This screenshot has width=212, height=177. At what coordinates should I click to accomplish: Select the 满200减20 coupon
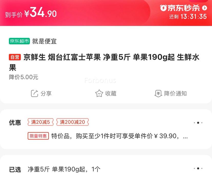[72, 122]
